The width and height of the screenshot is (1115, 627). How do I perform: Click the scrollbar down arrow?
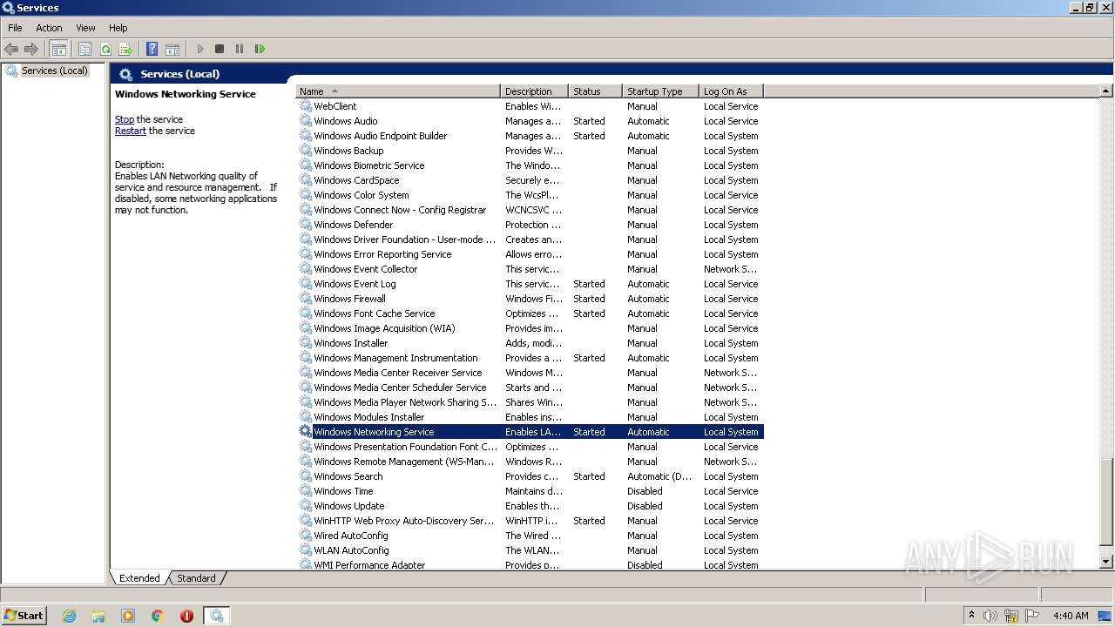point(1106,563)
